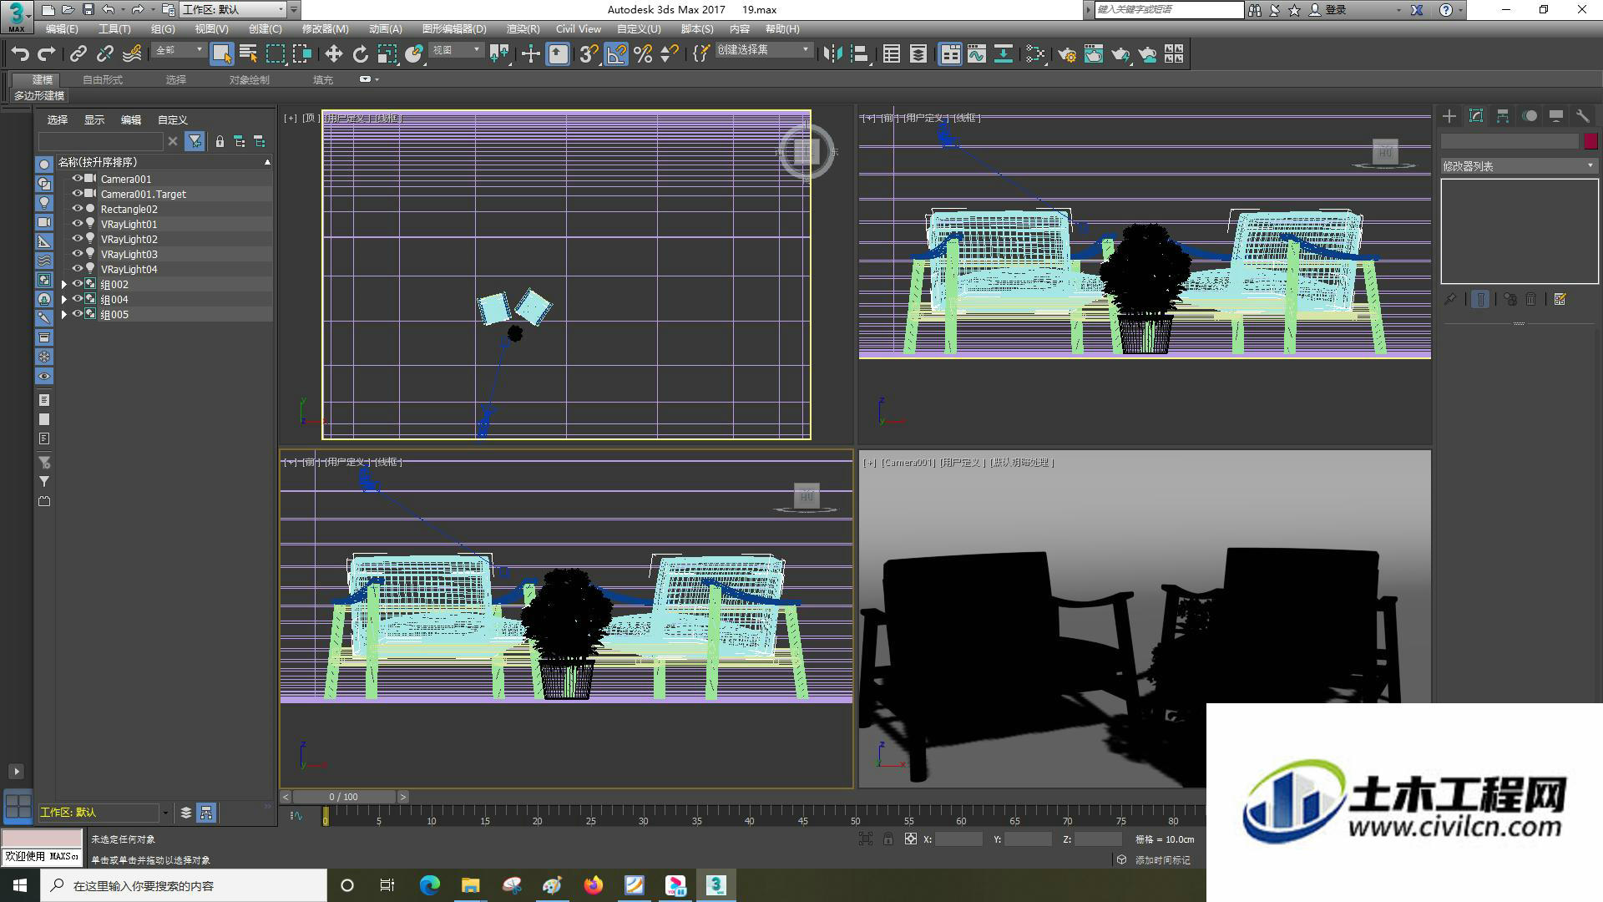The image size is (1603, 902).
Task: Open the Modify tab in command panel
Action: pos(1476,116)
